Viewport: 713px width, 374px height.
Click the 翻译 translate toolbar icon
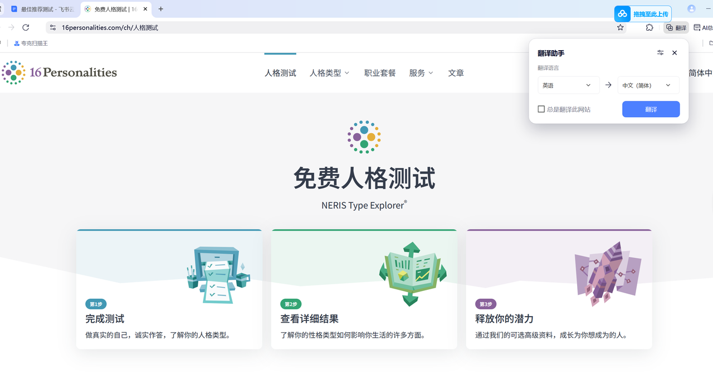pos(676,27)
